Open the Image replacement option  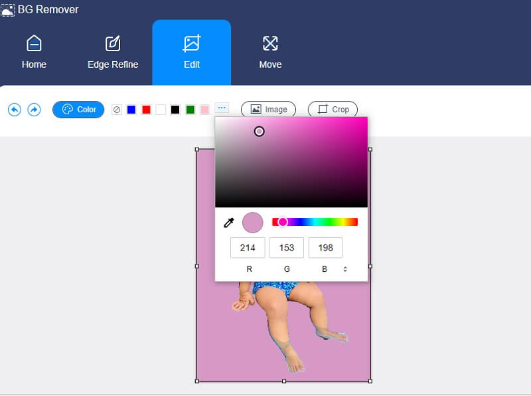point(268,109)
